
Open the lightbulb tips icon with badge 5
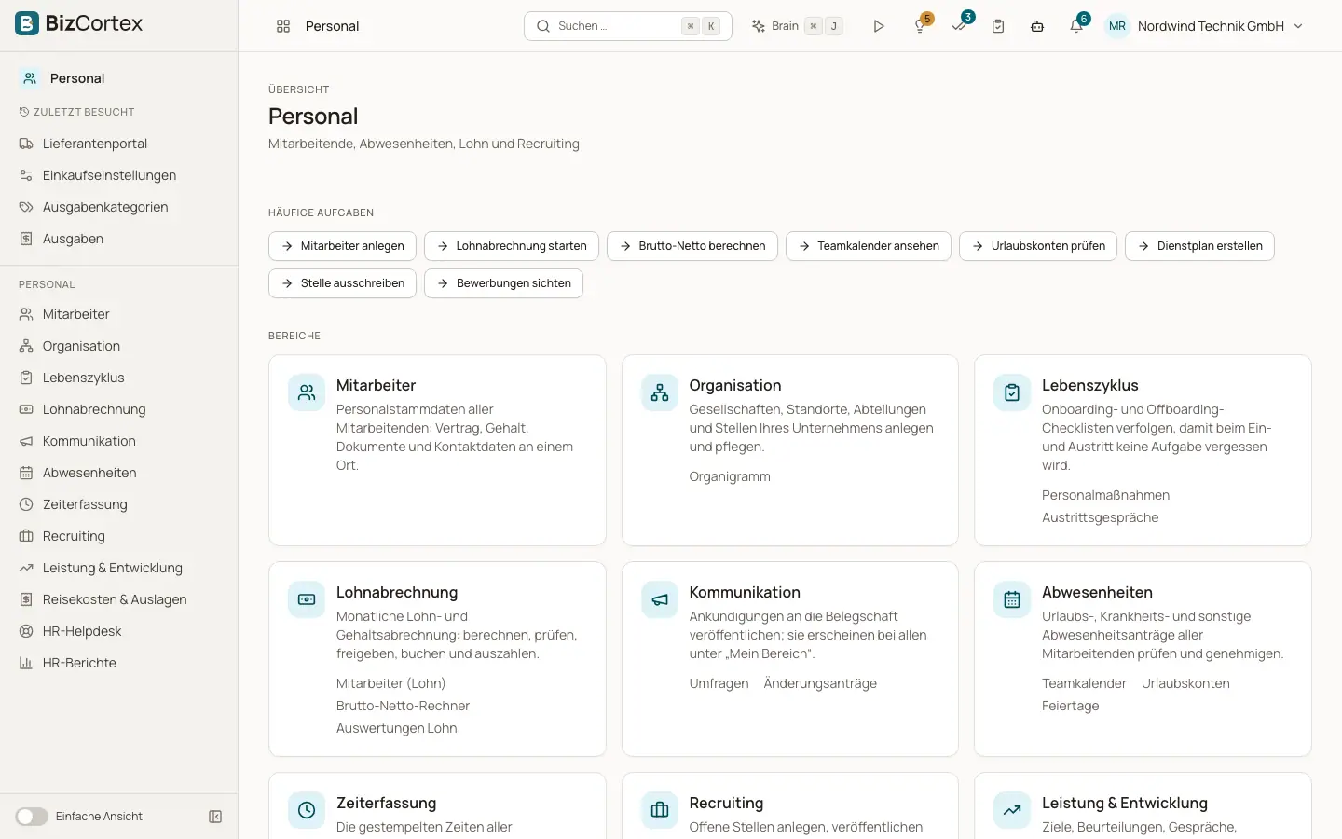(x=921, y=26)
